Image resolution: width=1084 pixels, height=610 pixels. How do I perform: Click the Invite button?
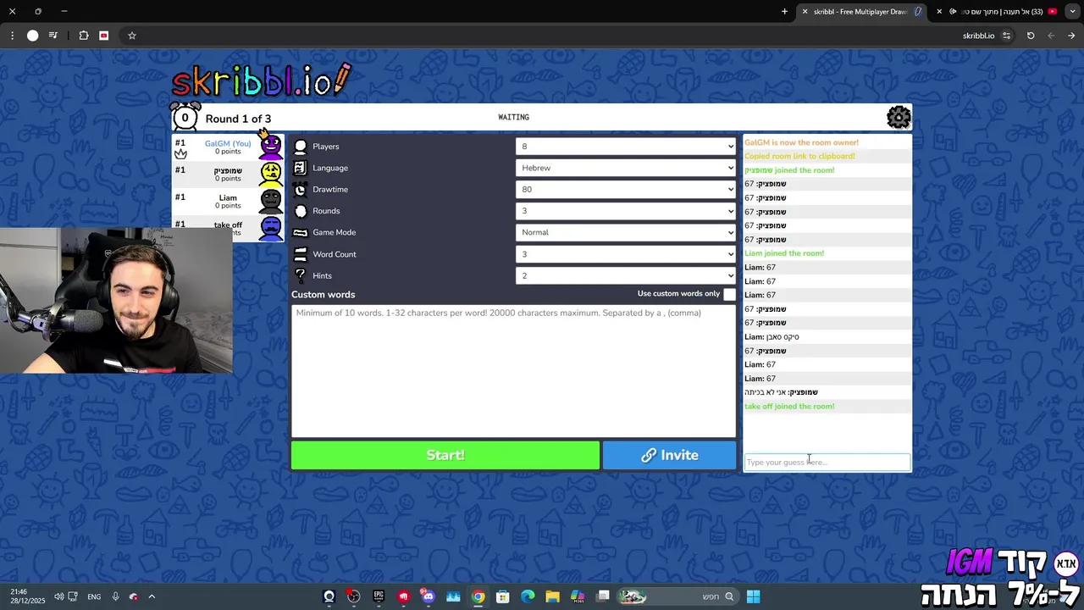pos(669,455)
